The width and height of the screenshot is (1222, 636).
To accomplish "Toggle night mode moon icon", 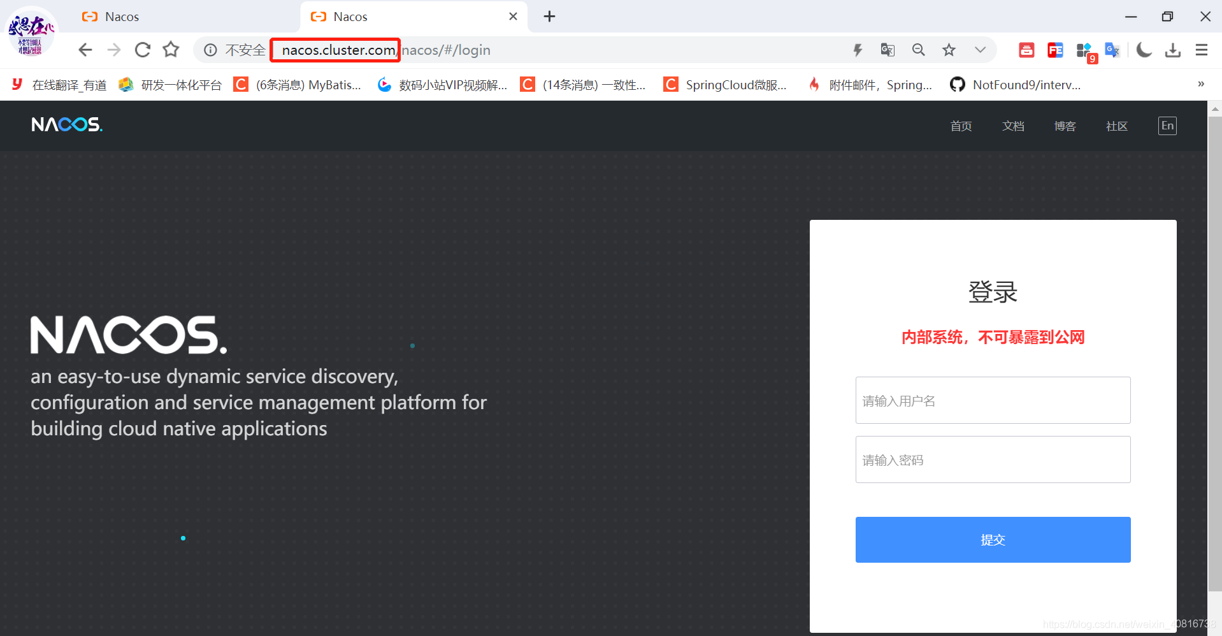I will (x=1144, y=50).
